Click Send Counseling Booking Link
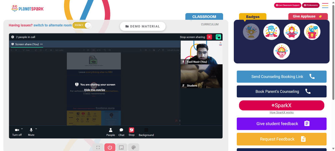Viewport: 335px width, 151px height. 282,76
